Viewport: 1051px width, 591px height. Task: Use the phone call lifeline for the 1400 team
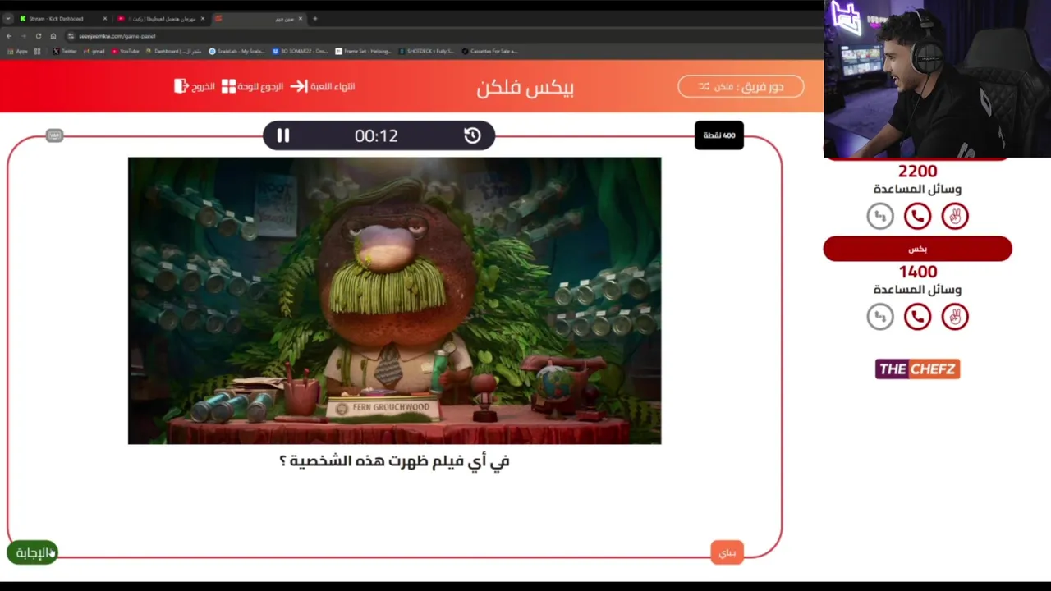[x=917, y=317]
